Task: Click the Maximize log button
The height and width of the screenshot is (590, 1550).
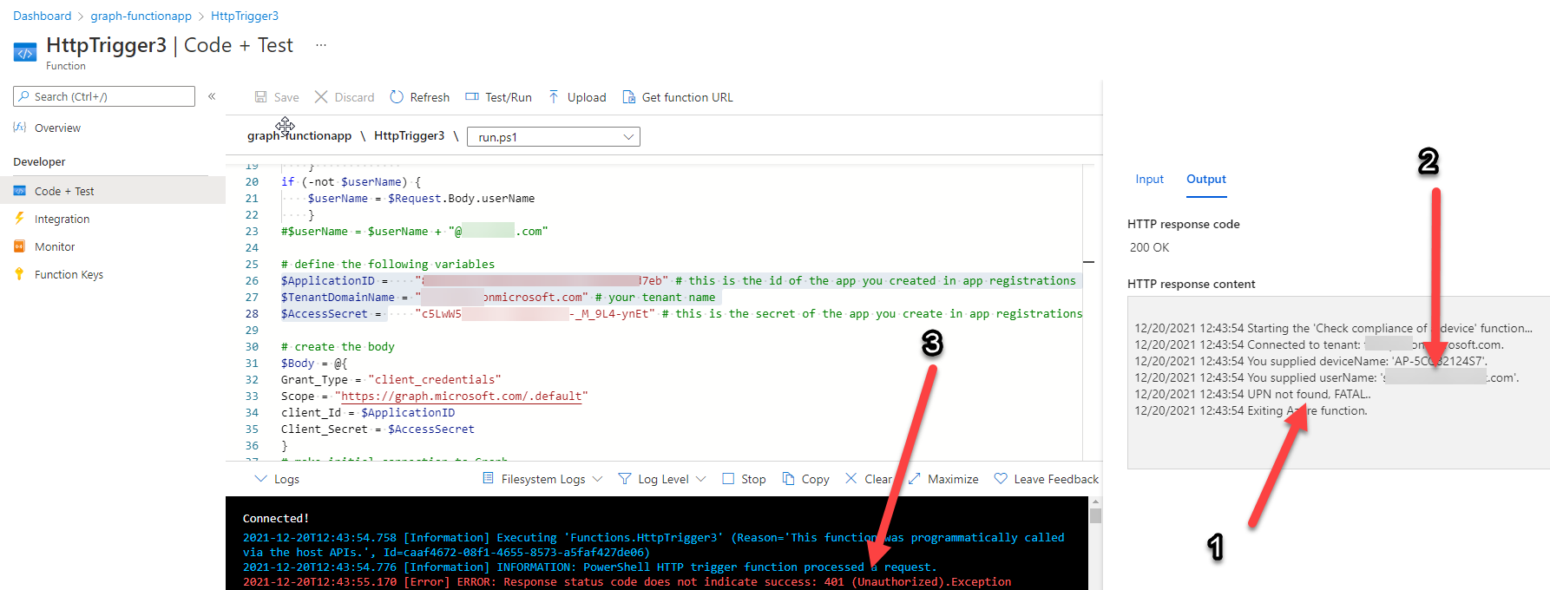Action: point(943,479)
